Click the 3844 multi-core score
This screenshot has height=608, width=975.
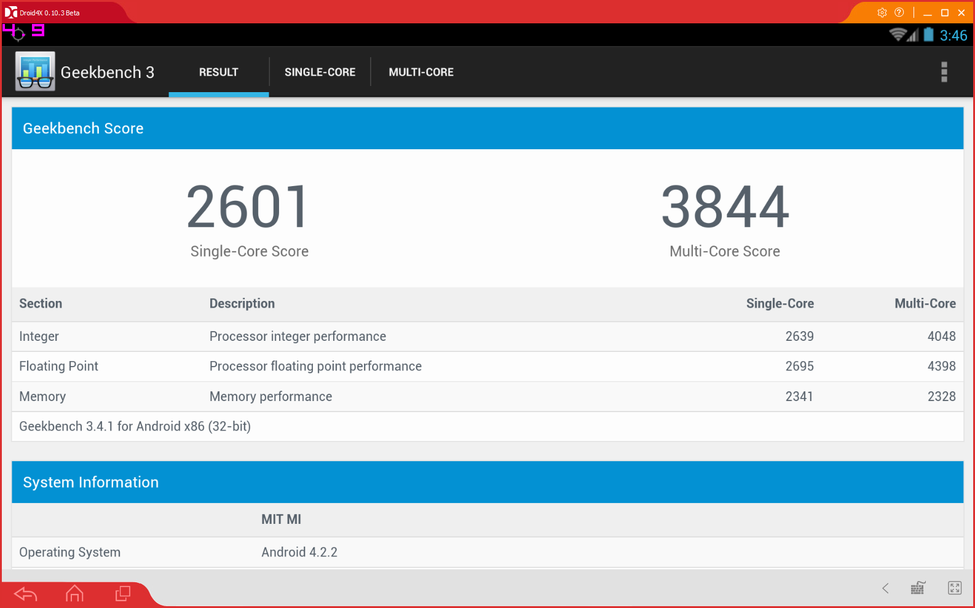[x=725, y=207]
